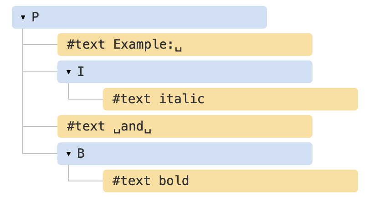Click the empty orange area of the italic row
Screen dimensions: 369x201
click(281, 99)
